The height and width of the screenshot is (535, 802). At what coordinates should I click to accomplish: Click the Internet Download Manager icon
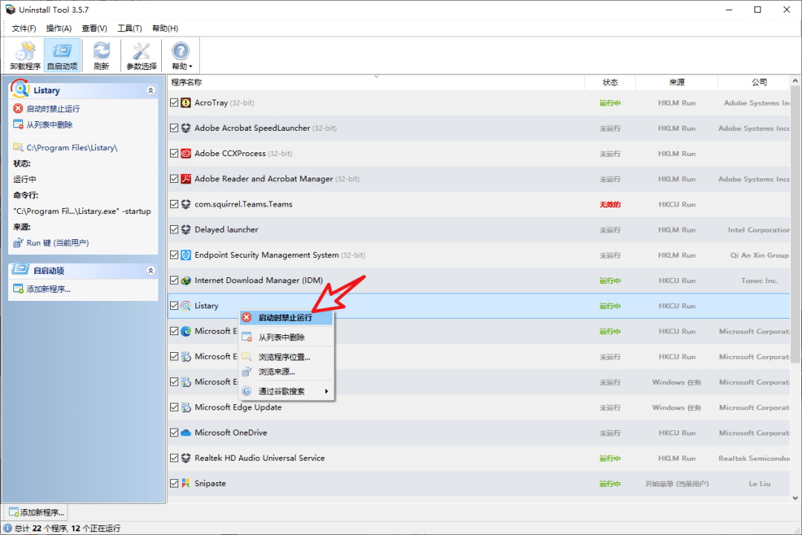tap(186, 280)
